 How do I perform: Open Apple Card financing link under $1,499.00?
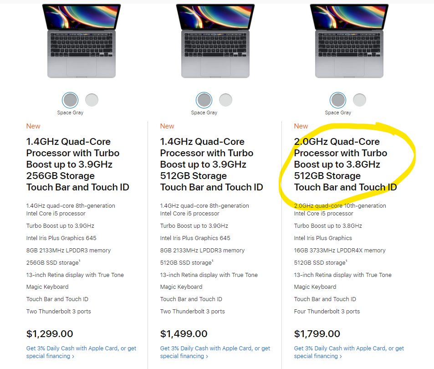(215, 352)
